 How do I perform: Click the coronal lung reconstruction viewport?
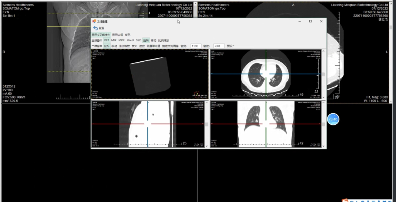[x=266, y=124]
